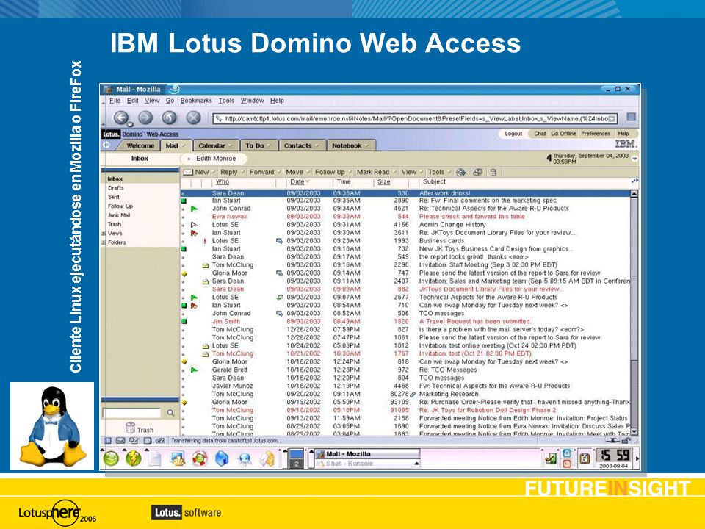This screenshot has width=705, height=529.
Task: Click the Trash bin icon below search
Action: [131, 428]
